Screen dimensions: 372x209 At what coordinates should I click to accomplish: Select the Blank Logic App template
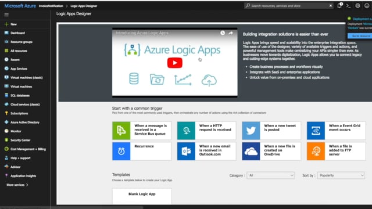142,196
